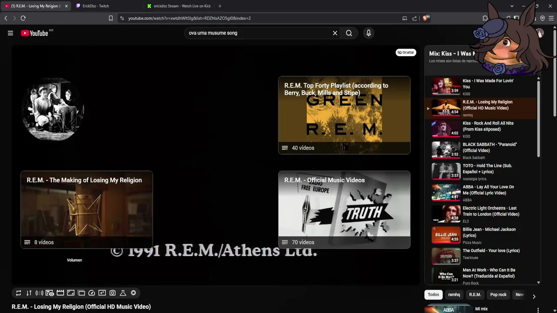Open Brave VPN shield icon
The height and width of the screenshot is (313, 557).
pyautogui.click(x=542, y=18)
